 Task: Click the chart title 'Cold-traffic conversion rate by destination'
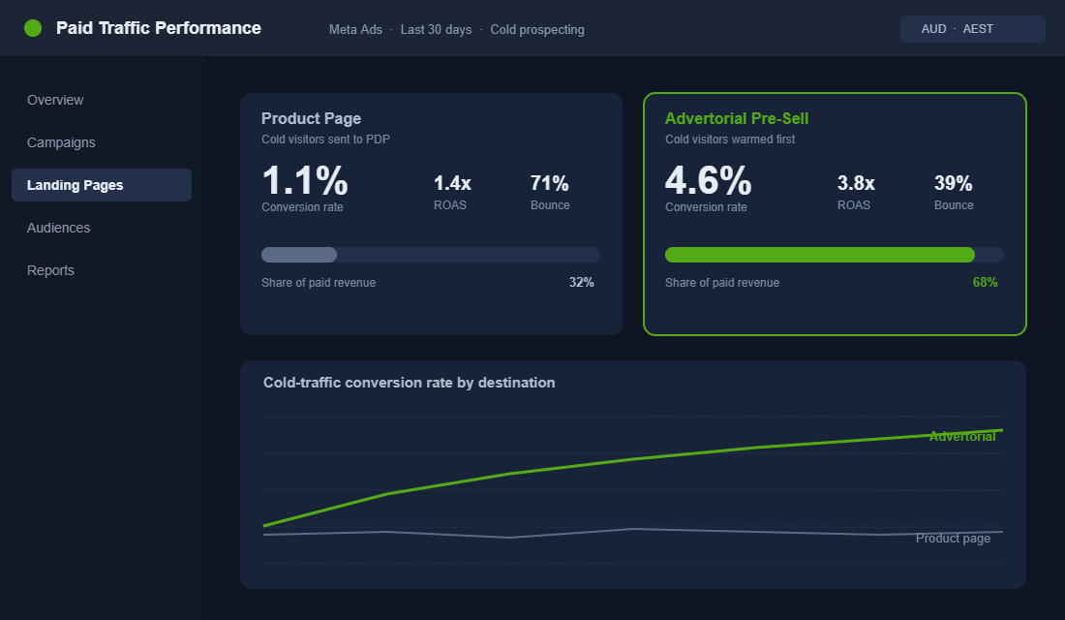409,383
